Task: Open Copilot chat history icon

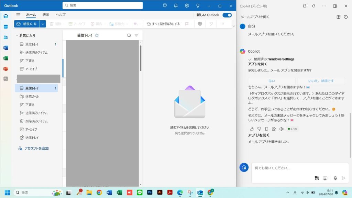Action: [346, 17]
